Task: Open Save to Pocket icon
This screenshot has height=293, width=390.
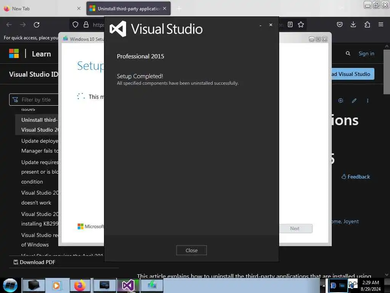Action: [x=340, y=24]
